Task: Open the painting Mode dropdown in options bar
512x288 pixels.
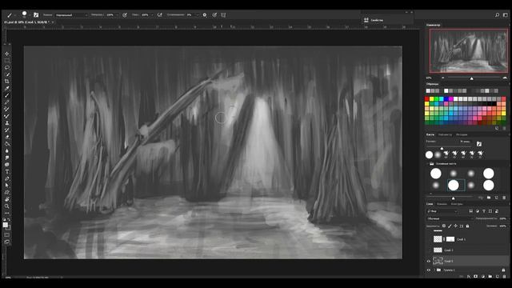Action: click(71, 15)
